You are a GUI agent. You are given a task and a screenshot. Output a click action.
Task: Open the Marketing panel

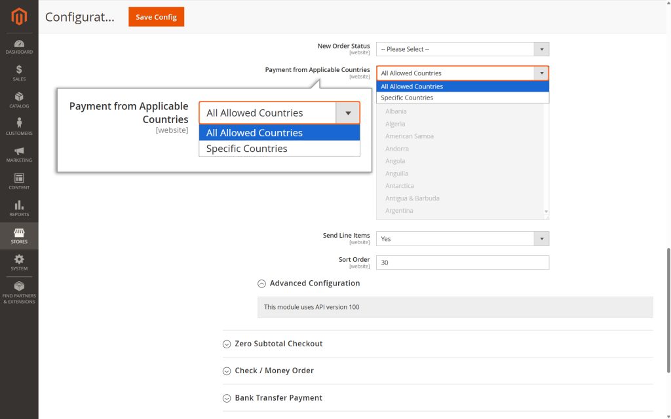pos(18,154)
